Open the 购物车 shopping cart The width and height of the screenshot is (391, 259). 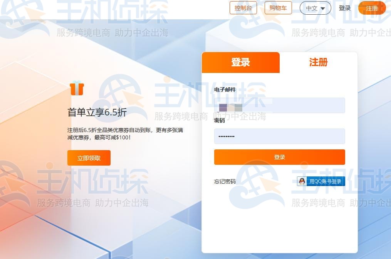[278, 8]
